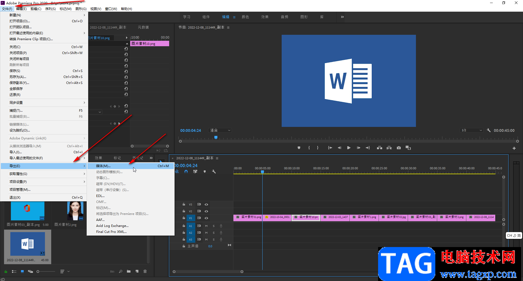Viewport: 523px width, 281px height.
Task: Solo audio track A2
Action: [214, 233]
